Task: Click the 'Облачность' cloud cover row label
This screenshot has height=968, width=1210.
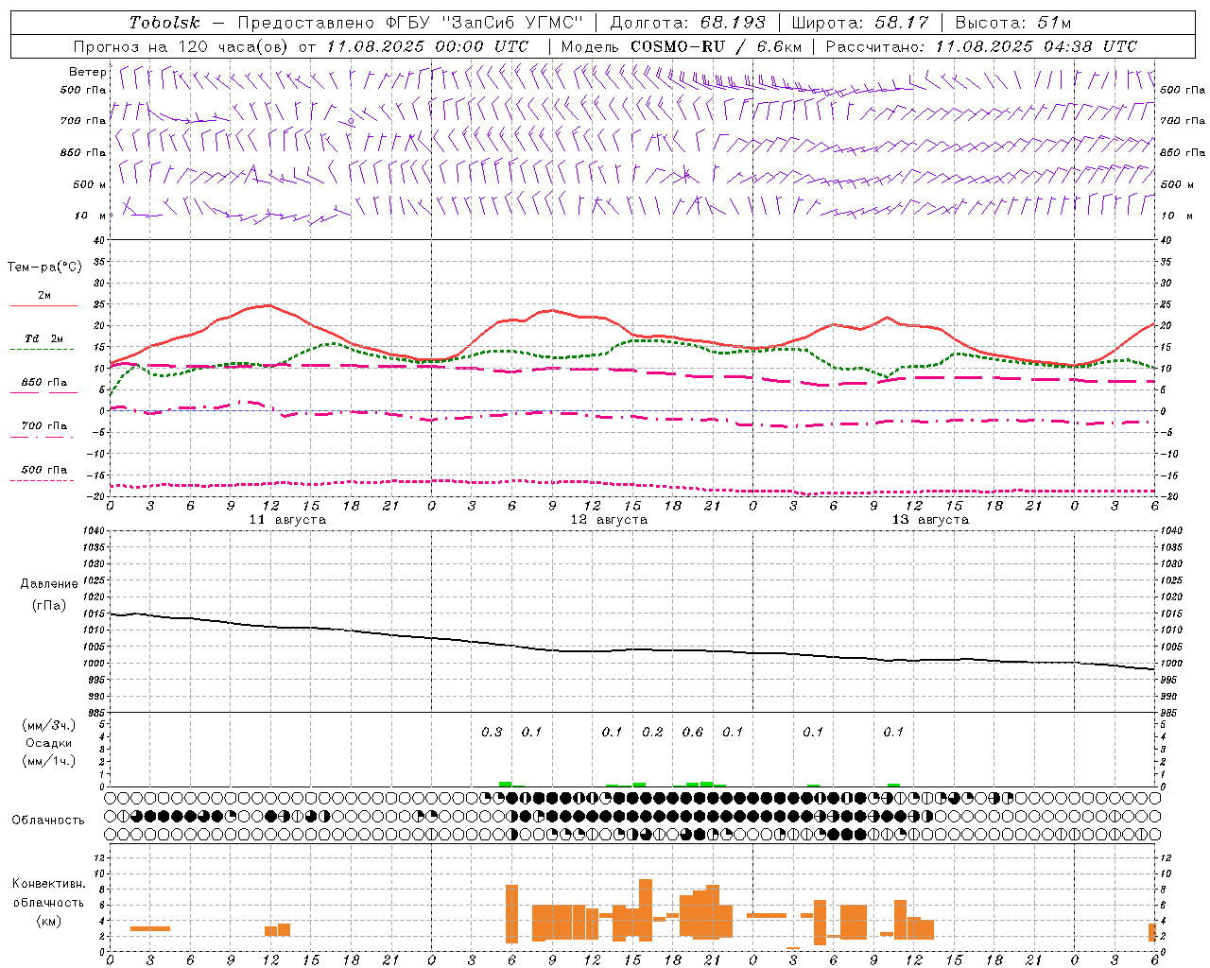Action: click(48, 821)
